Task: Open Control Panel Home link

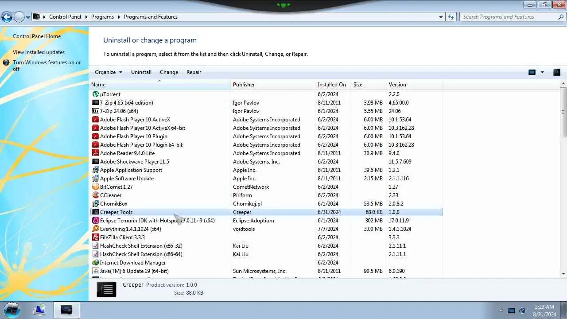Action: pyautogui.click(x=37, y=36)
